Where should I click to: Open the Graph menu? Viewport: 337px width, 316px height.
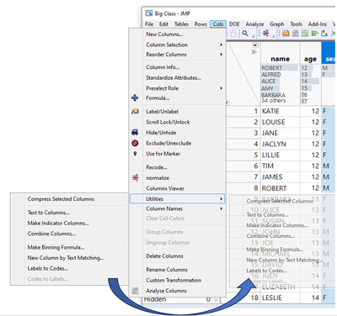(x=277, y=24)
